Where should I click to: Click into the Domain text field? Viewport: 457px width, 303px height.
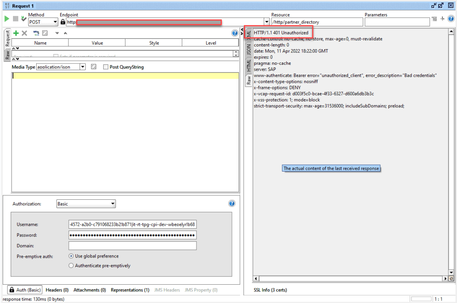[x=132, y=246]
